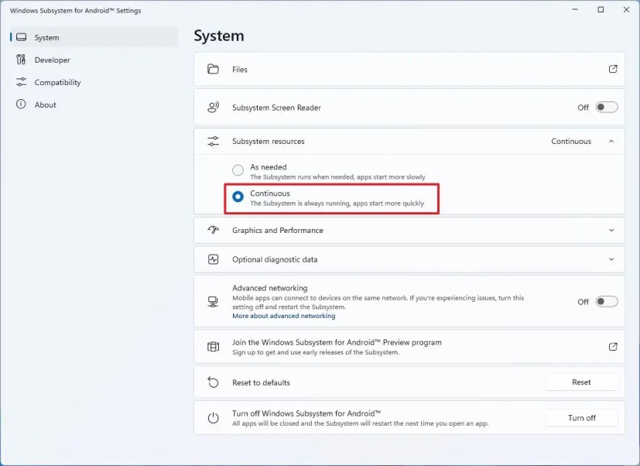Click the Subsystem Screen Reader icon
The height and width of the screenshot is (466, 640).
[x=214, y=107]
